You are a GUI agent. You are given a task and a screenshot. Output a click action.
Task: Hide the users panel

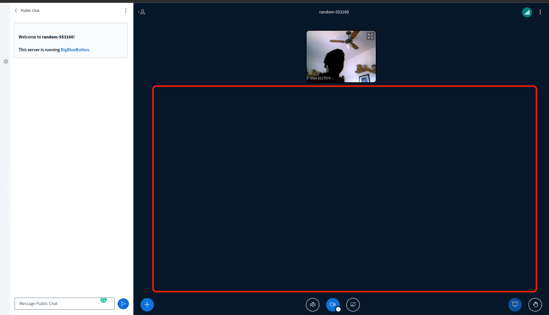tap(141, 12)
